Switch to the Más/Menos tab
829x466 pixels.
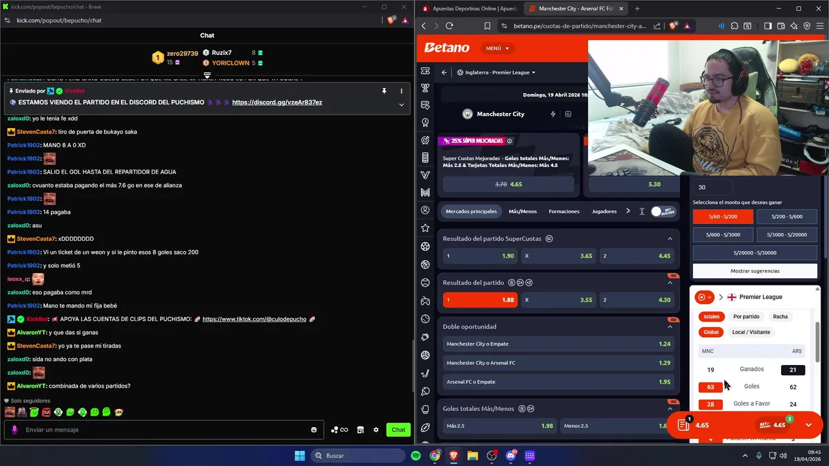[523, 211]
